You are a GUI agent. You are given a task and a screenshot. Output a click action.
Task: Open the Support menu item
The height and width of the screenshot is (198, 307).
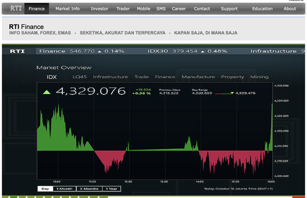(229, 9)
